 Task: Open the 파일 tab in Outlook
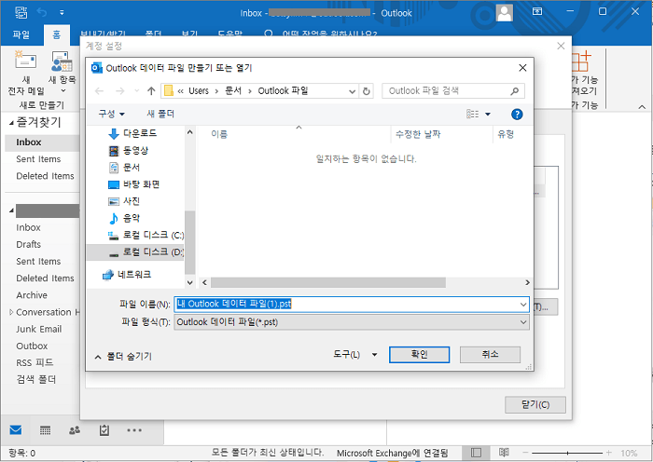click(21, 35)
